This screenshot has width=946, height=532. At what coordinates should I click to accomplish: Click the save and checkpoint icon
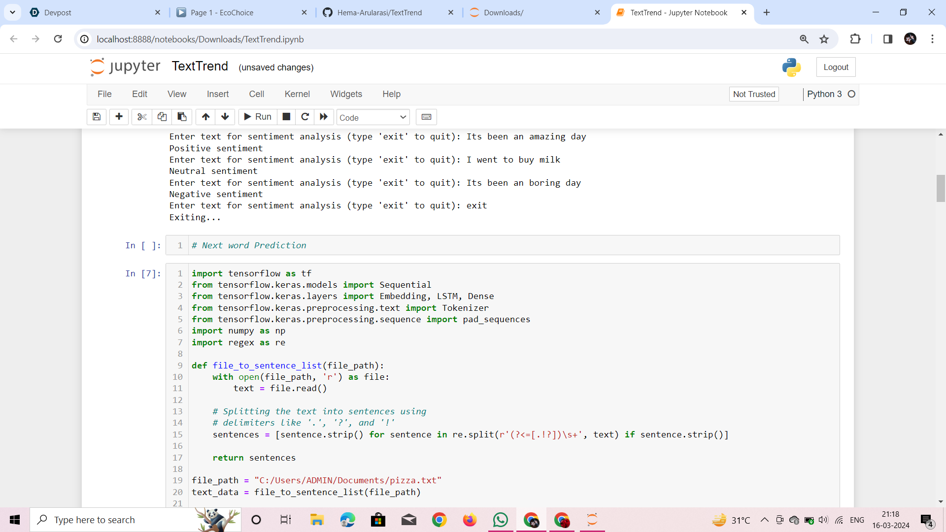click(97, 117)
